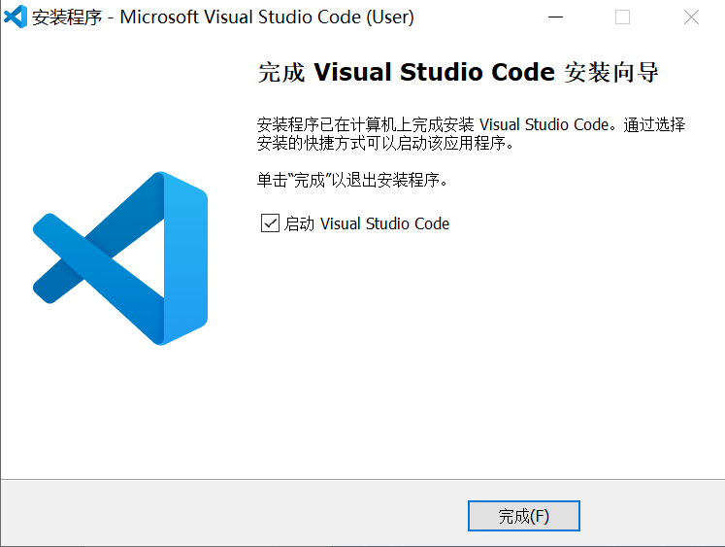This screenshot has height=547, width=725.
Task: Uncheck the 启动 Visual Studio Code checkbox
Action: [x=270, y=223]
